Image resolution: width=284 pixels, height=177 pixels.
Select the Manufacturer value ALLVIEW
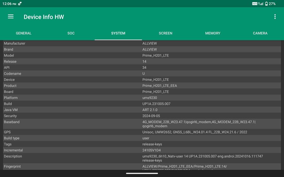150,43
